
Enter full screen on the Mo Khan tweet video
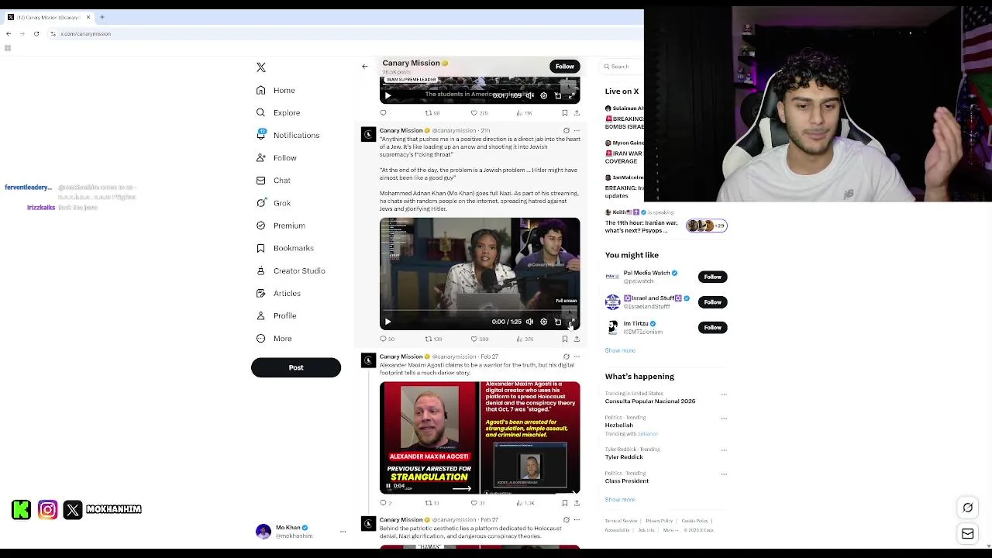tap(571, 322)
